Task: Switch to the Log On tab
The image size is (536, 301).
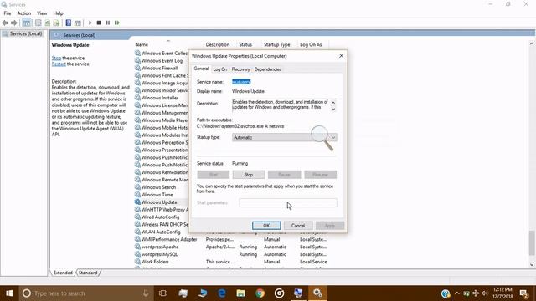Action: pyautogui.click(x=219, y=69)
